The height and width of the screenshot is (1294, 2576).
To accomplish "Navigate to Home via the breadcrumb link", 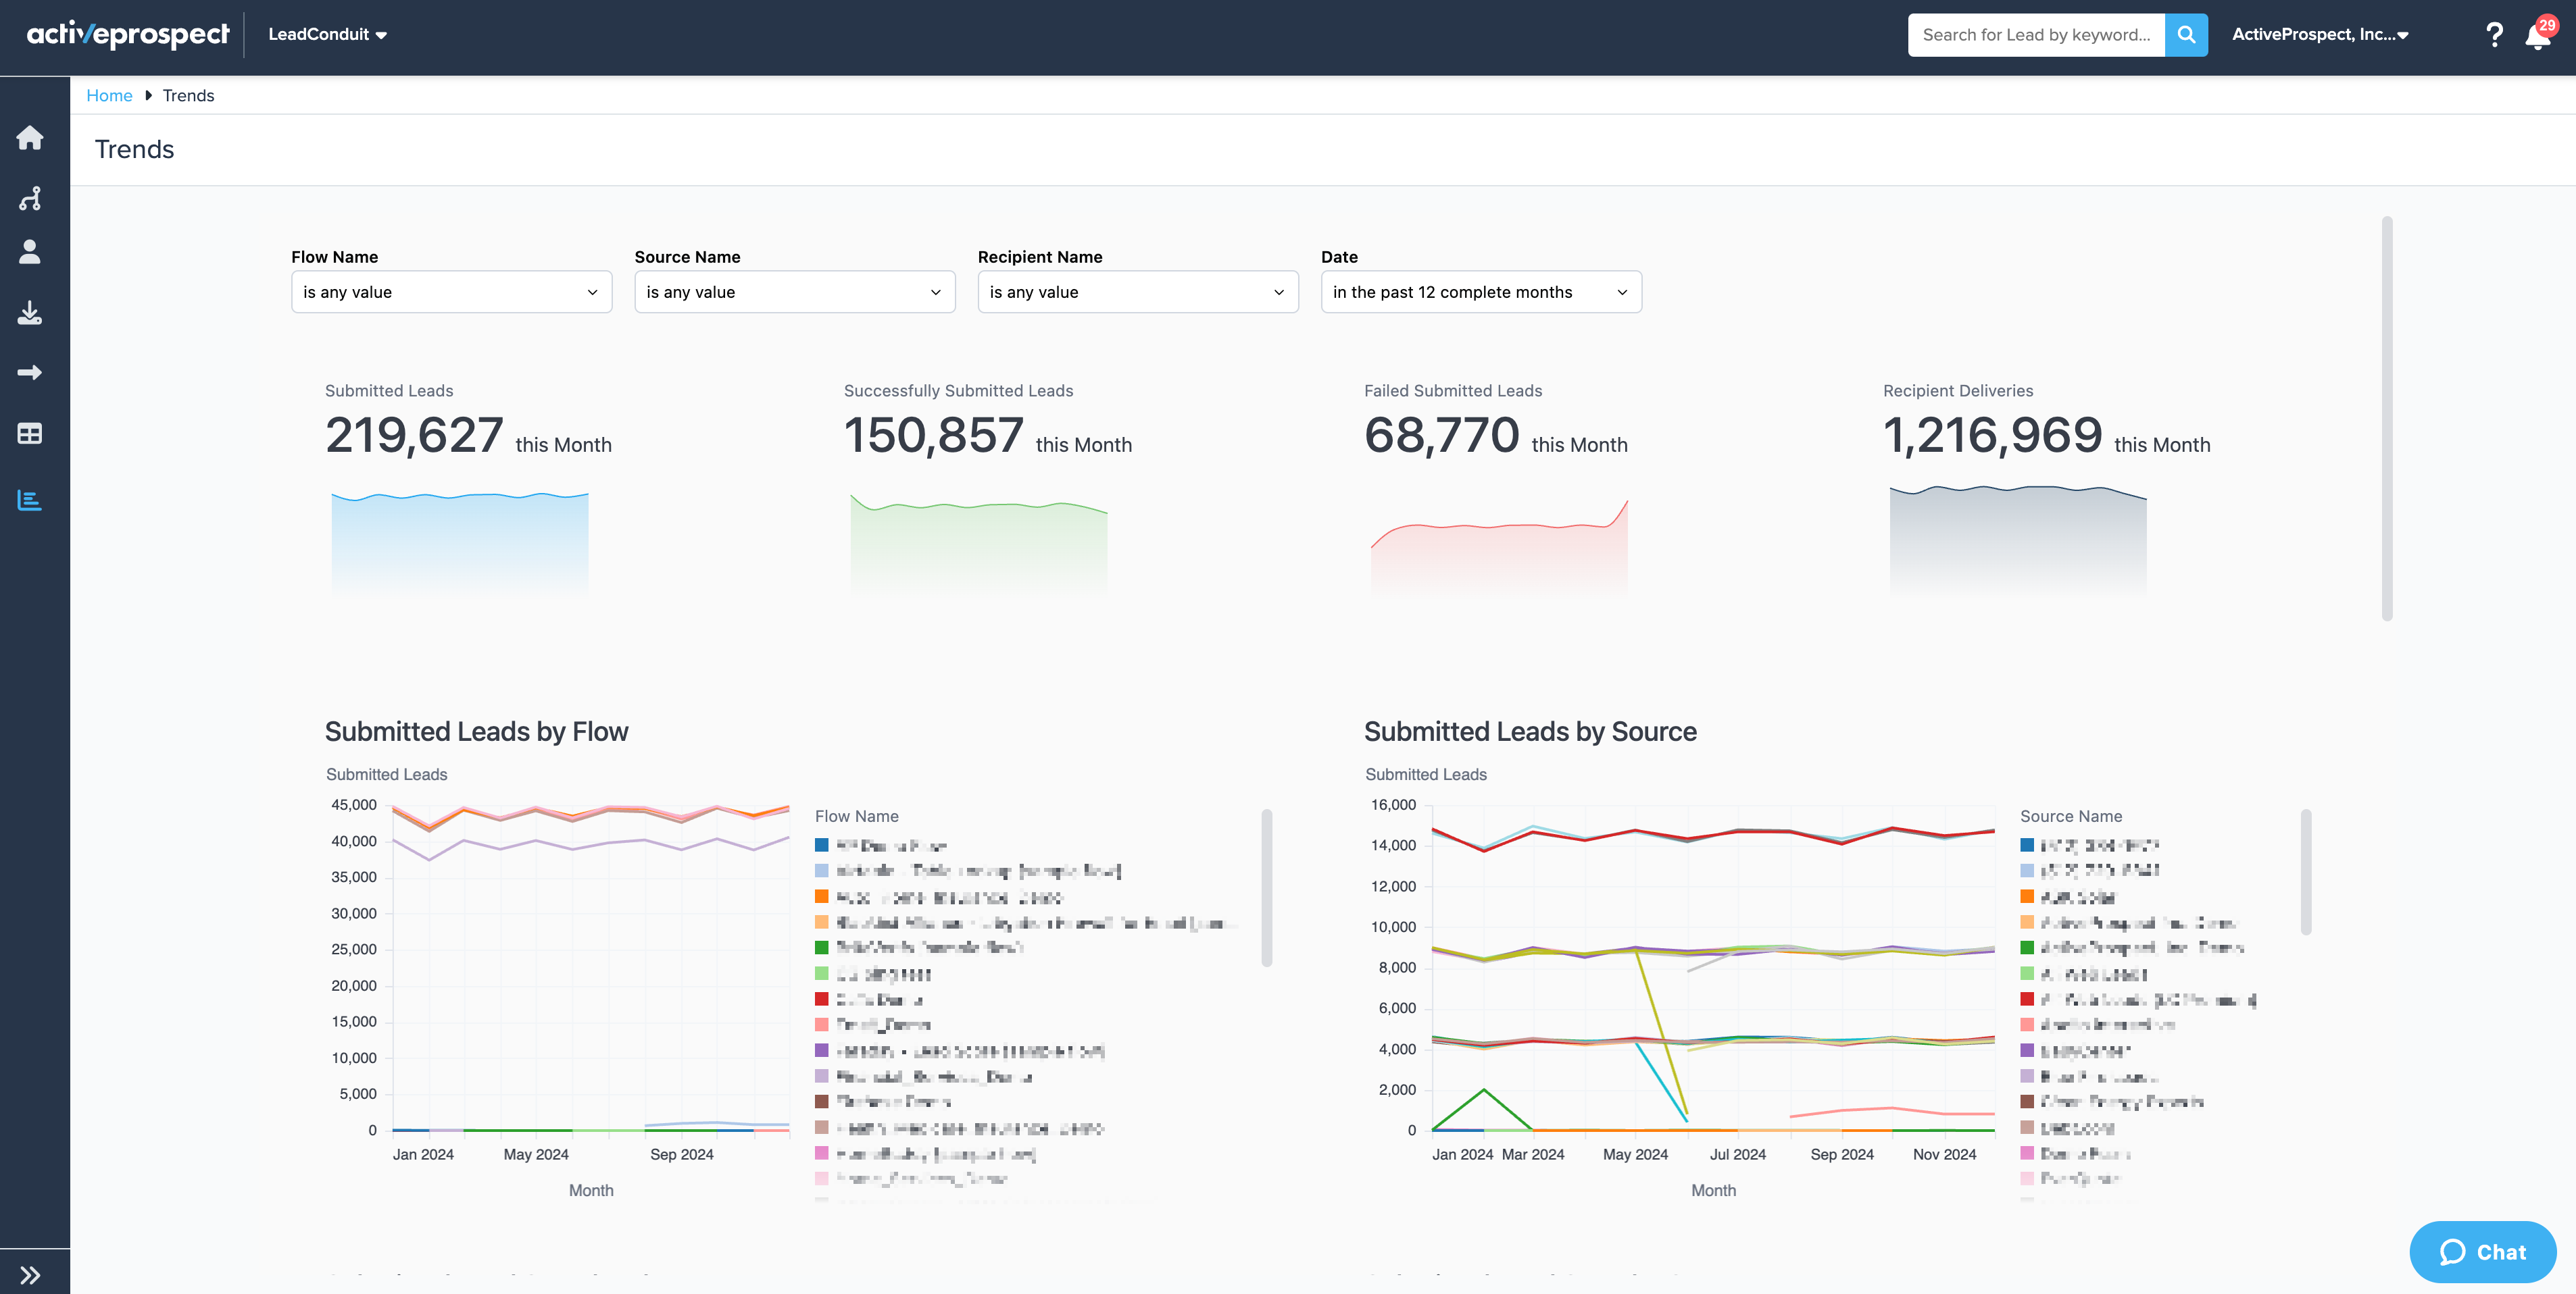I will (109, 95).
